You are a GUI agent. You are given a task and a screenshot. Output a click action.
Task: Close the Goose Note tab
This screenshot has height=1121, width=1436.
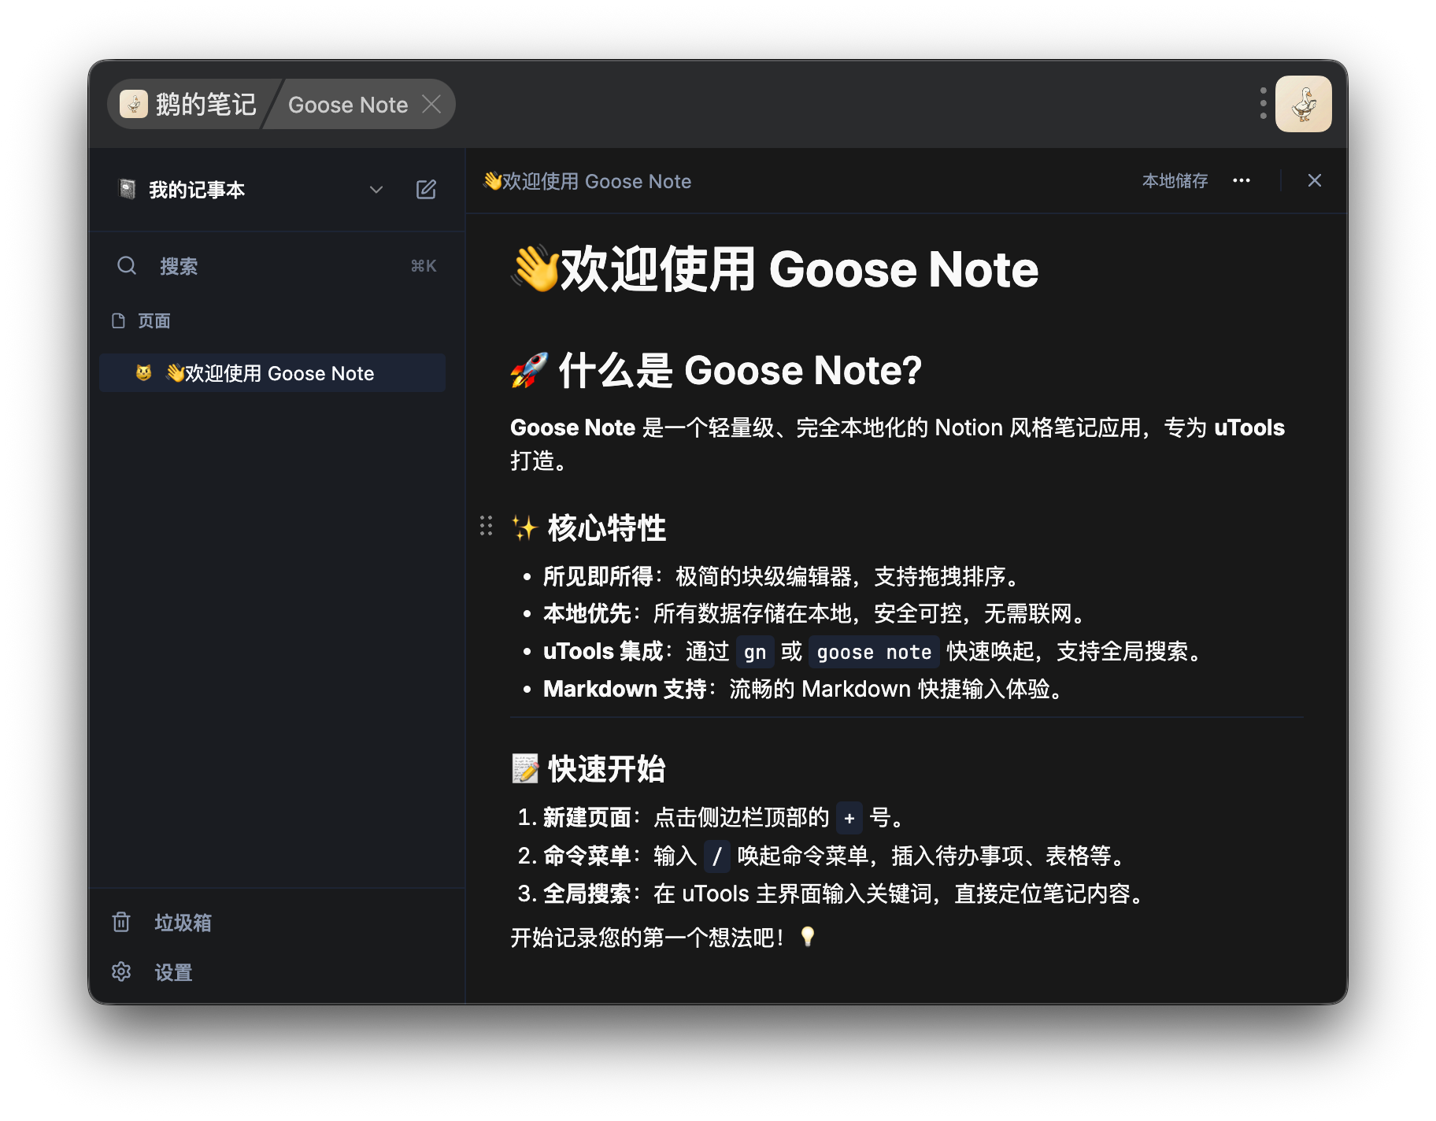431,104
